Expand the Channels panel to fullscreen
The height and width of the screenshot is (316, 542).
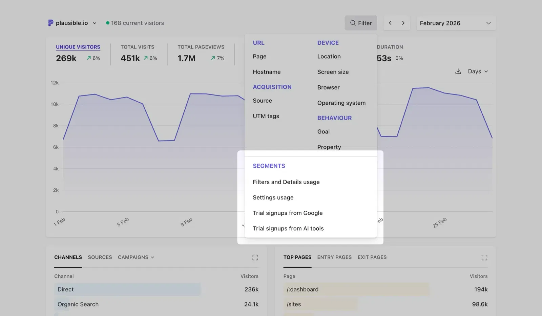point(255,257)
